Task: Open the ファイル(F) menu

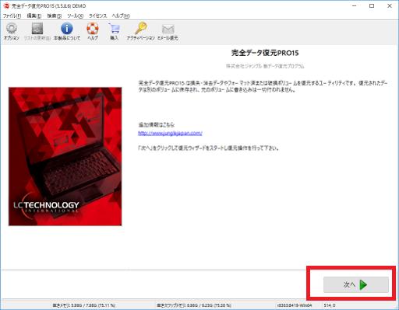Action: [12, 16]
